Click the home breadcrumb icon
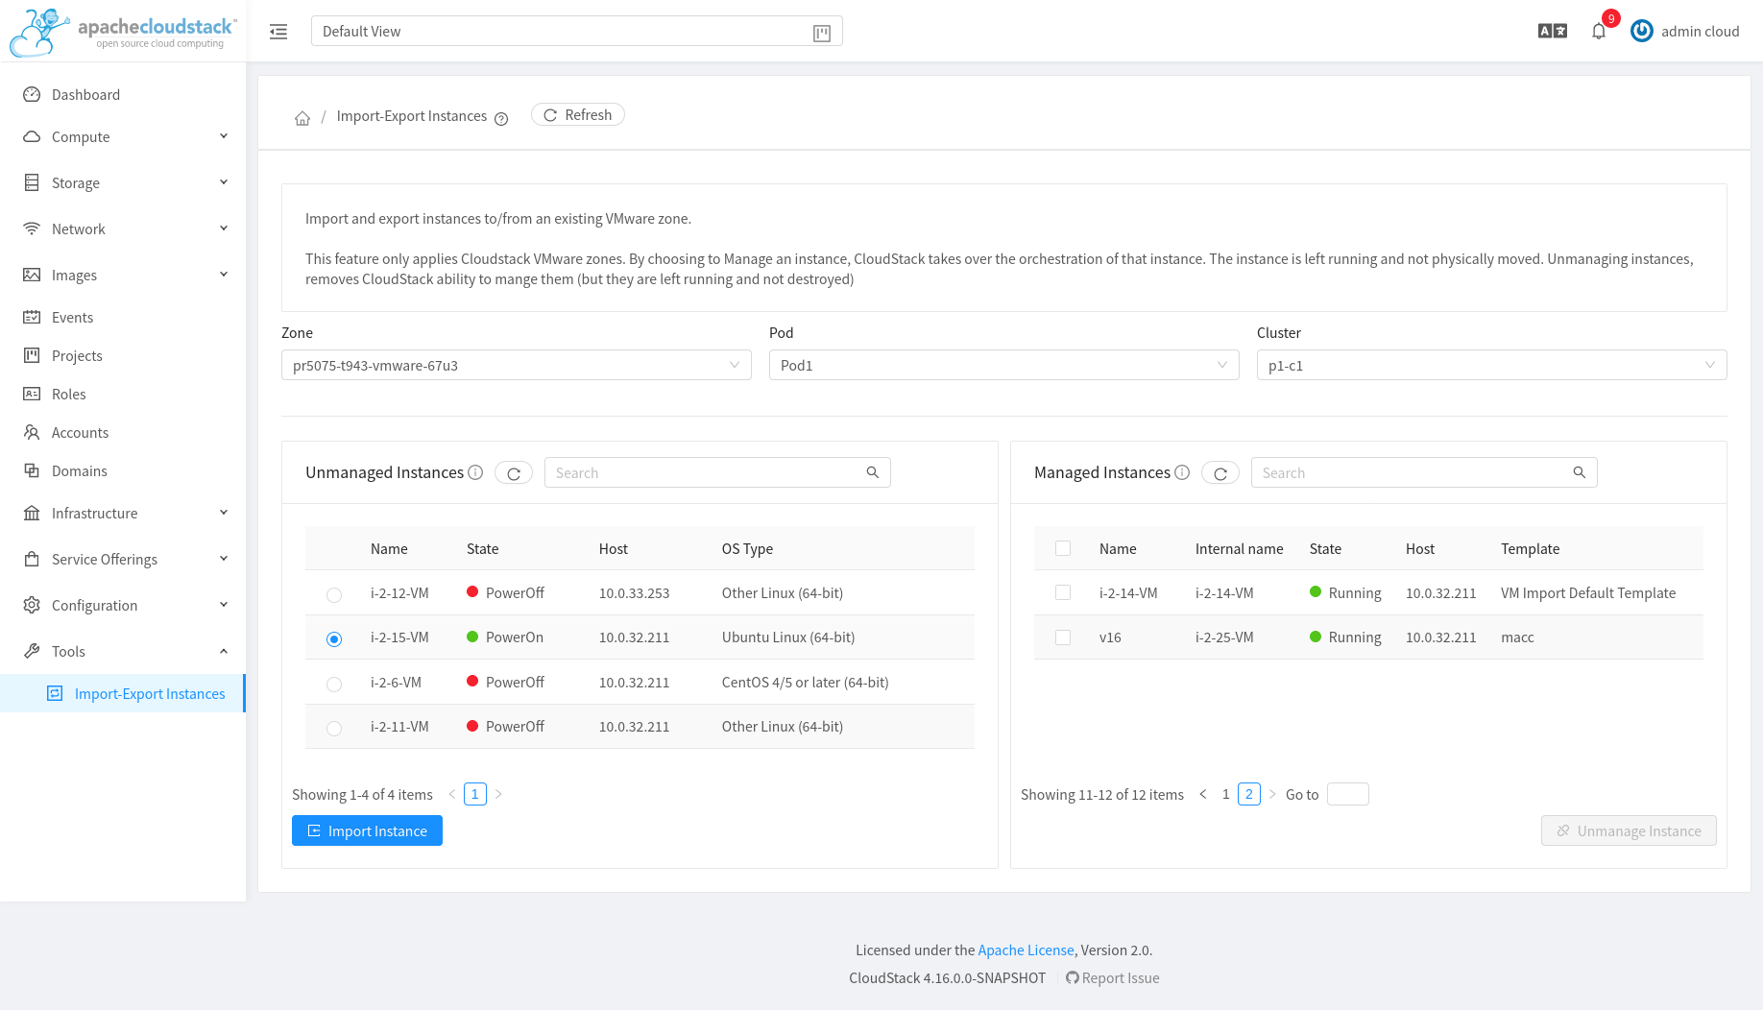Image resolution: width=1763 pixels, height=1010 pixels. (302, 116)
